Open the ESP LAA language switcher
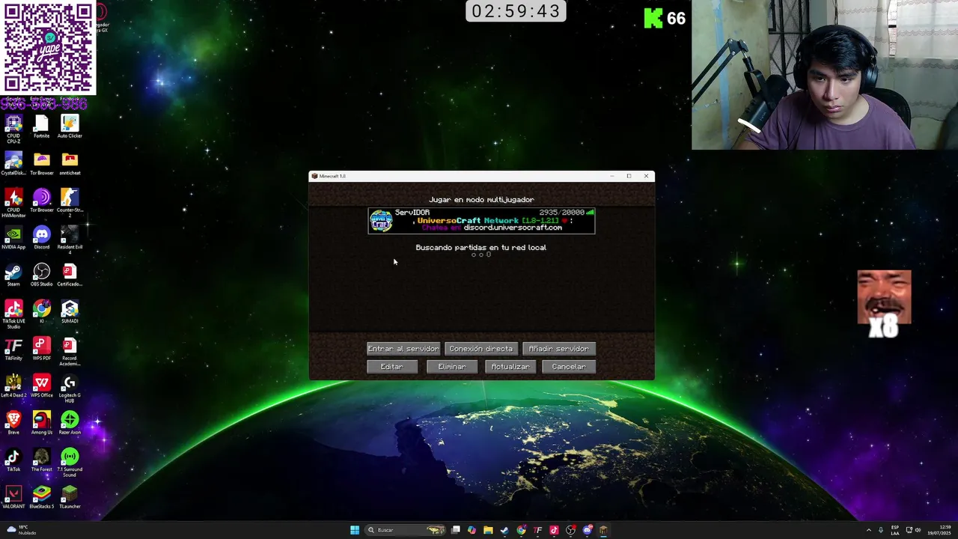 895,530
